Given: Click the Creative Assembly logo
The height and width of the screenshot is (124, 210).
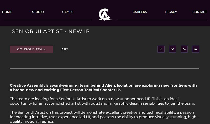Looking at the screenshot, I should pyautogui.click(x=105, y=14).
